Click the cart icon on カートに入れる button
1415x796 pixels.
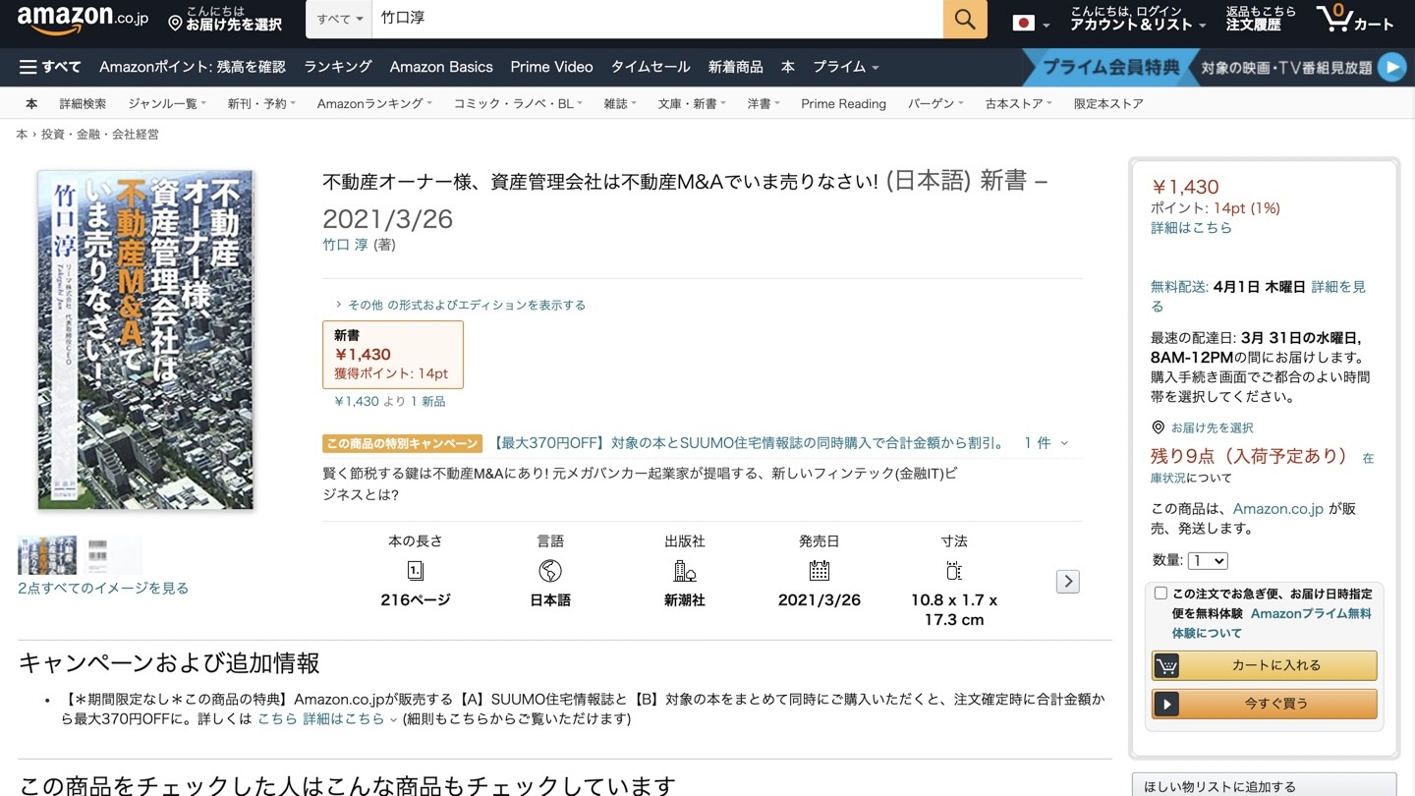(x=1166, y=666)
